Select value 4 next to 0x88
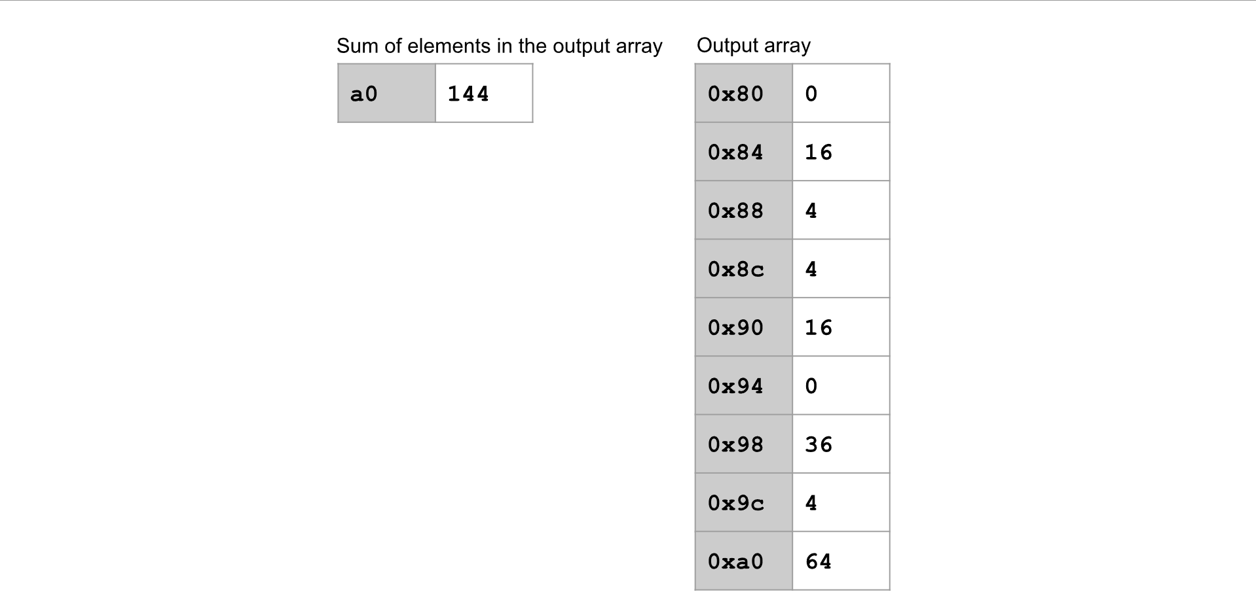Viewport: 1256px width, 615px height. click(841, 210)
